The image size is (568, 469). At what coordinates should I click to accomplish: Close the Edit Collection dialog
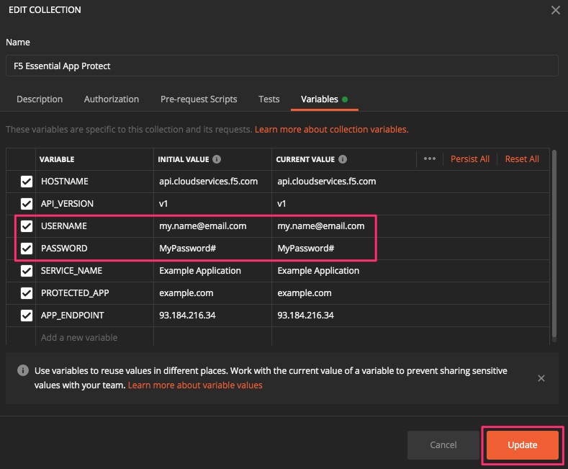coord(555,10)
